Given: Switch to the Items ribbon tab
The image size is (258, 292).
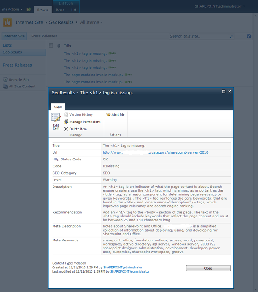Looking at the screenshot, I should (60, 10).
